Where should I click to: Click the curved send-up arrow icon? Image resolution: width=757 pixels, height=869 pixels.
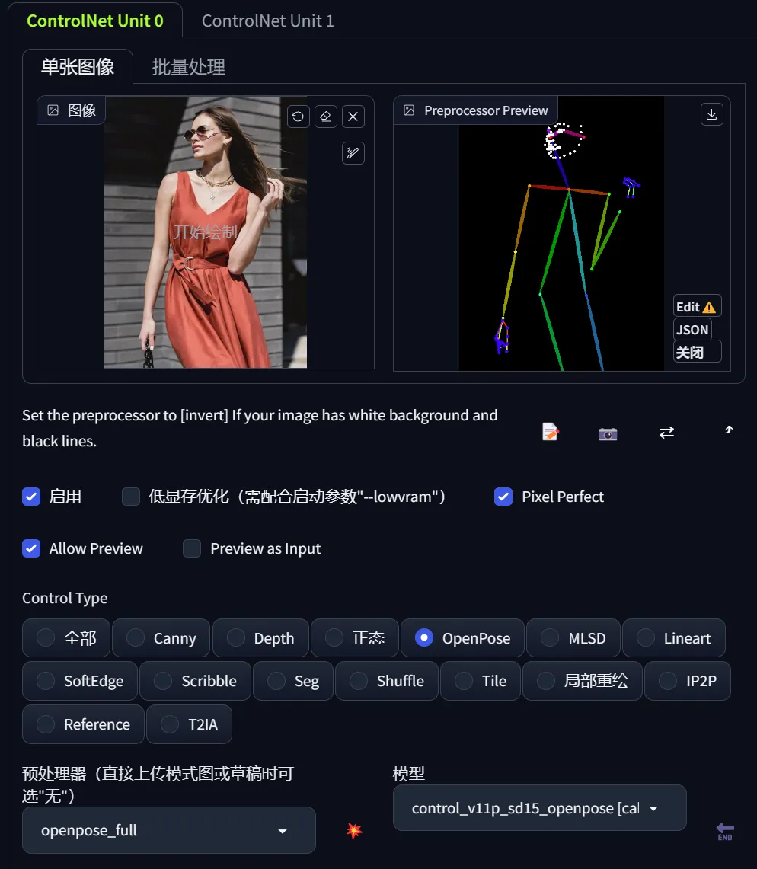coord(724,430)
